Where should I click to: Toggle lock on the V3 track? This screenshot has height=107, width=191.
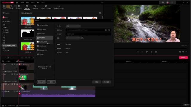(17, 64)
